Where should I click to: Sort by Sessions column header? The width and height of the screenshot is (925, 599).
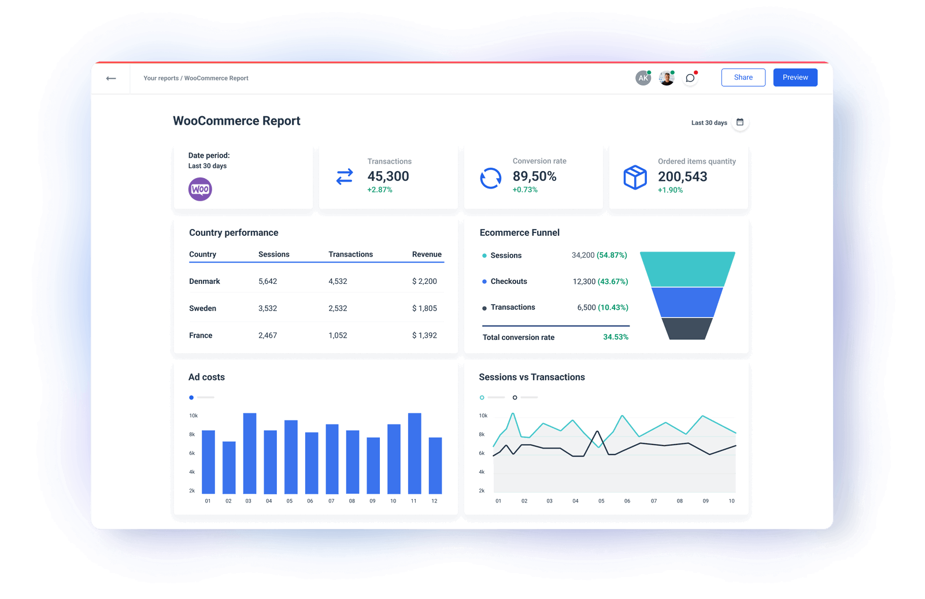(274, 254)
